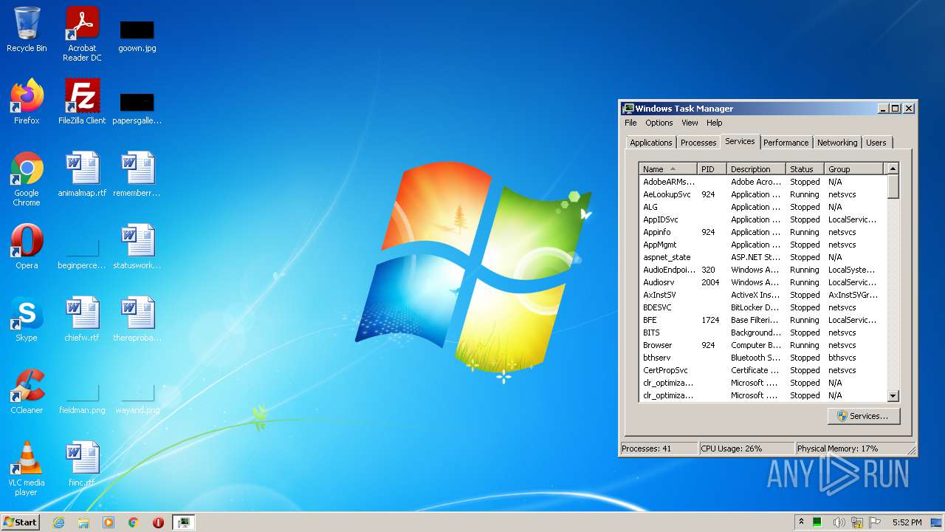Select the goown.jpg desktop file
The height and width of the screenshot is (532, 945).
click(x=137, y=35)
